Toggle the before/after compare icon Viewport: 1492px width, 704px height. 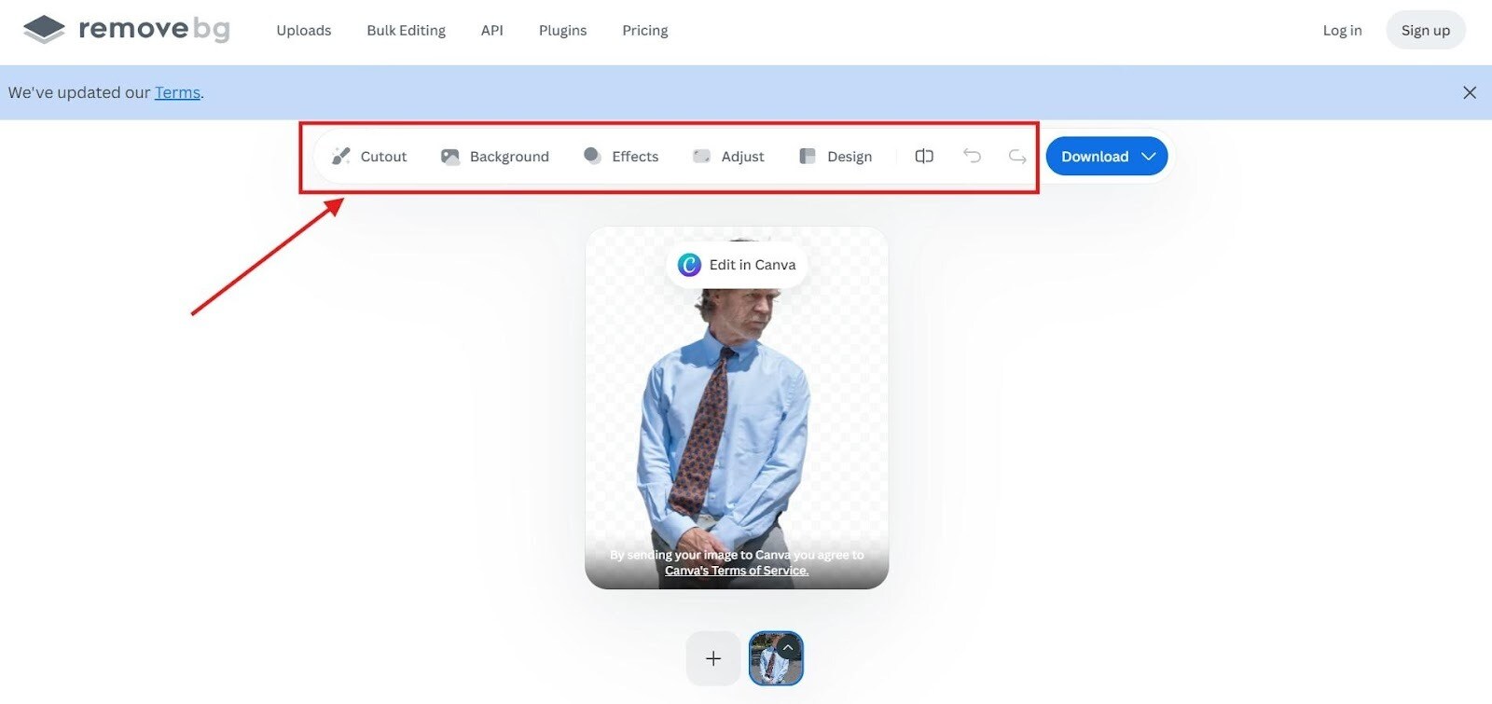[924, 157]
